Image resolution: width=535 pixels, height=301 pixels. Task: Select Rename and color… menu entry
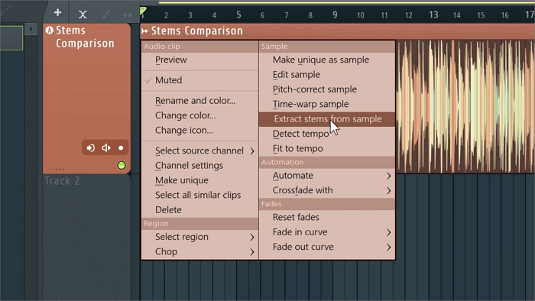(x=199, y=101)
